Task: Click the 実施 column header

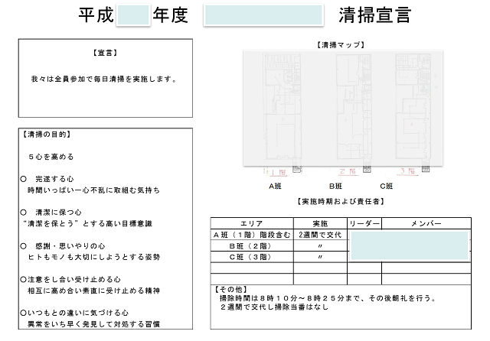Action: (320, 224)
